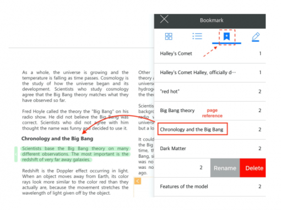Click the heading Chronology and the Big Bang in document
The width and height of the screenshot is (281, 210).
(57, 139)
